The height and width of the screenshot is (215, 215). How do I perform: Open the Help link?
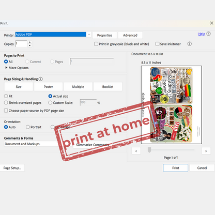202,34
